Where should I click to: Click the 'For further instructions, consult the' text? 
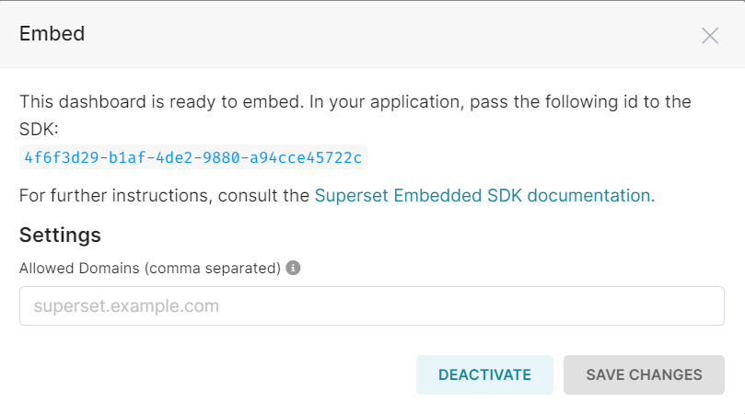pos(164,195)
